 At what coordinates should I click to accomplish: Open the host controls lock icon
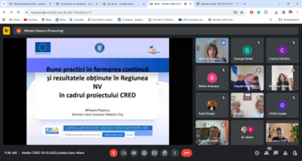pyautogui.click(x=295, y=153)
